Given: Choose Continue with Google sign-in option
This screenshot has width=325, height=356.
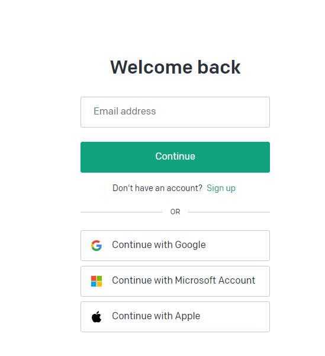Looking at the screenshot, I should pos(175,246).
